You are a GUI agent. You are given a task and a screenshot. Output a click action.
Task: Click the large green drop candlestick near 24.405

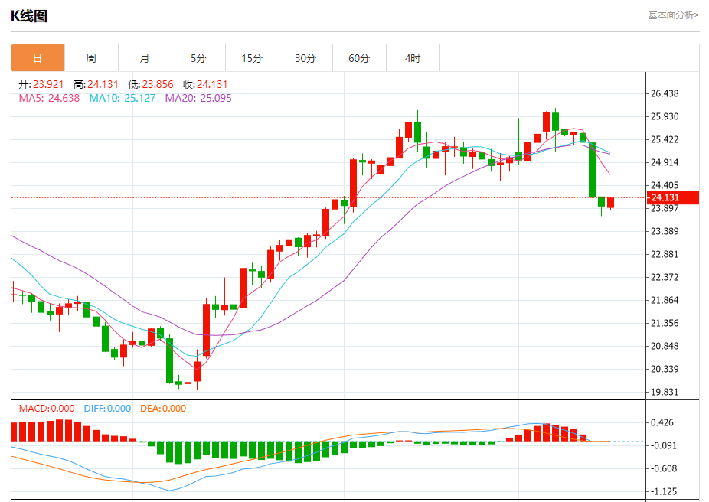pos(592,170)
